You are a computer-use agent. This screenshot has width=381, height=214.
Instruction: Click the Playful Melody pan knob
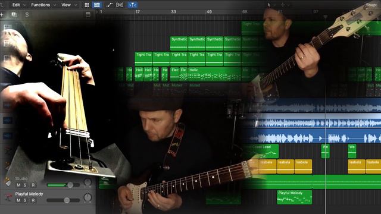tap(88, 197)
